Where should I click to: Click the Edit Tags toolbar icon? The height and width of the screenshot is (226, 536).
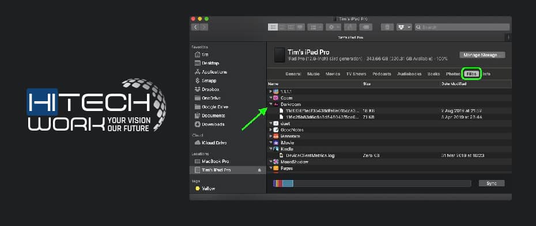point(366,27)
